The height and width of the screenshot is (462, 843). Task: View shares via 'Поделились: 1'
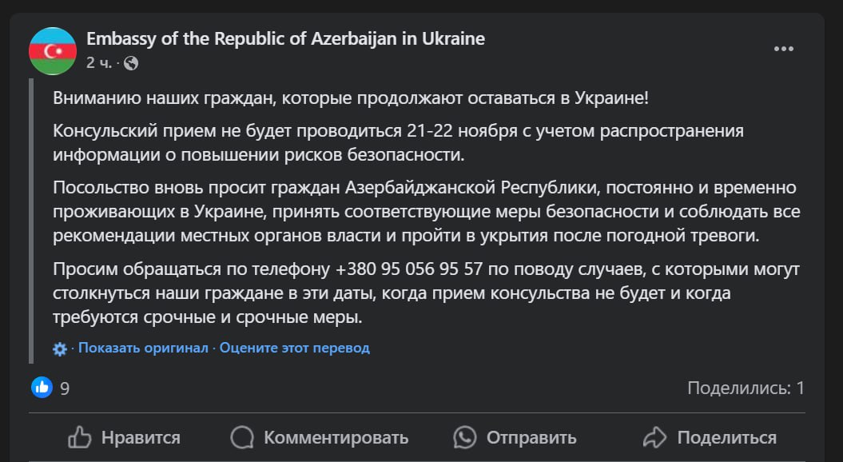click(x=746, y=388)
